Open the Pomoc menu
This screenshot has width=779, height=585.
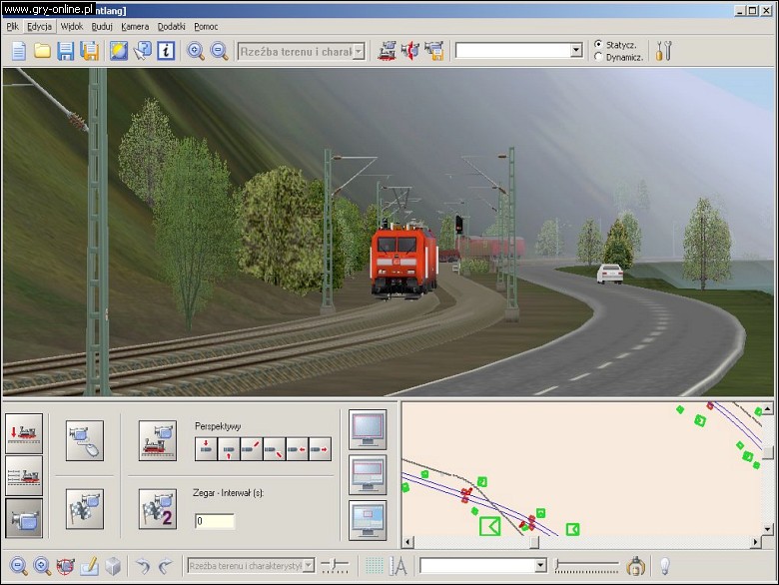pos(206,26)
